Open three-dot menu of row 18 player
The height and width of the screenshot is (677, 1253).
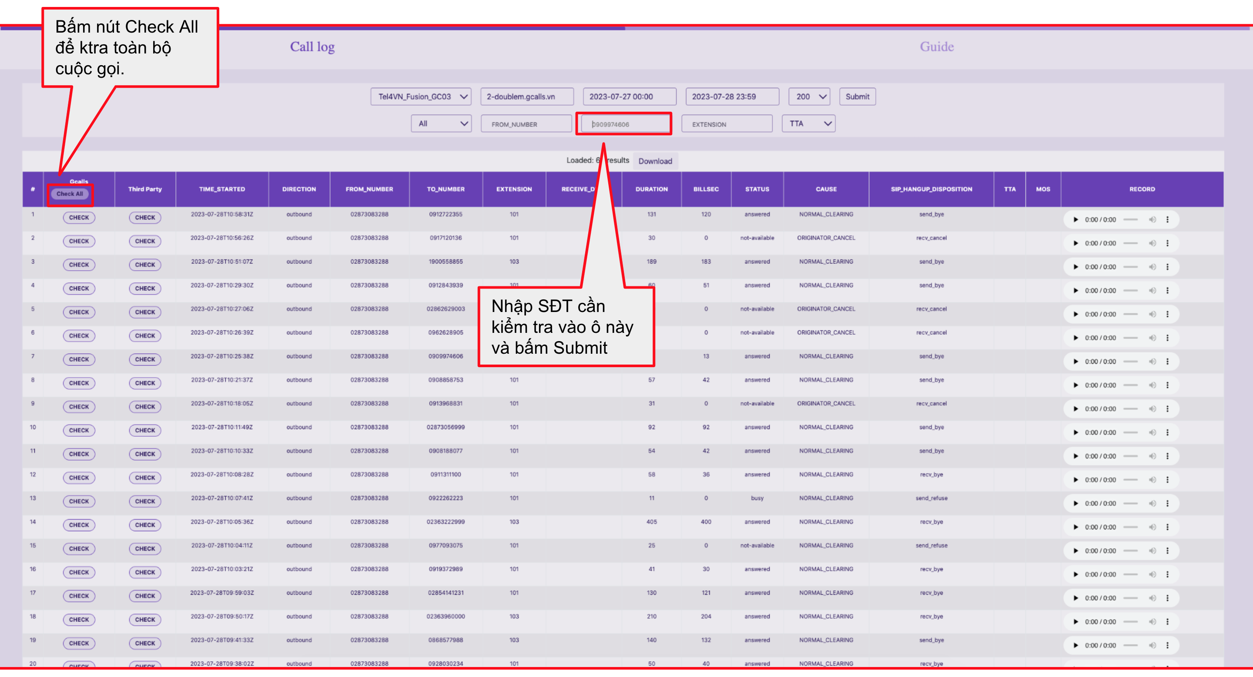pyautogui.click(x=1167, y=622)
